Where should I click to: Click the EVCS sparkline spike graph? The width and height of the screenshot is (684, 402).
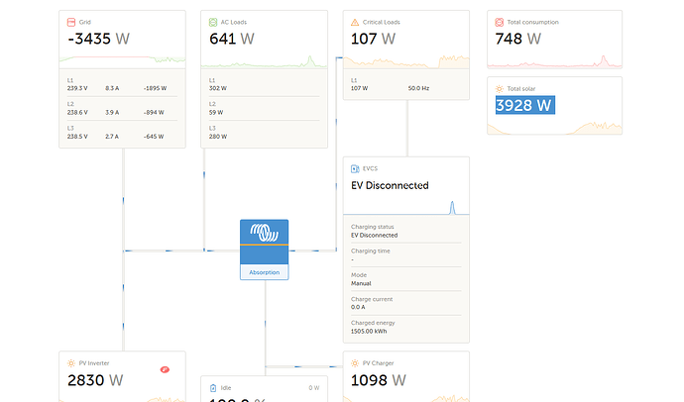[452, 207]
